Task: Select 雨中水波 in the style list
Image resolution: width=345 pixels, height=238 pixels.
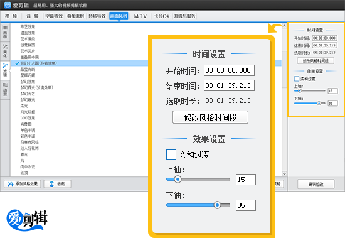Action: pos(28,166)
